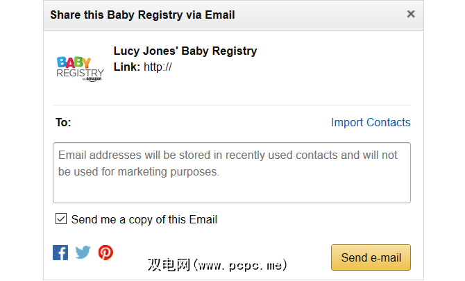Share the registry on Facebook
This screenshot has width=465, height=281.
pos(60,253)
